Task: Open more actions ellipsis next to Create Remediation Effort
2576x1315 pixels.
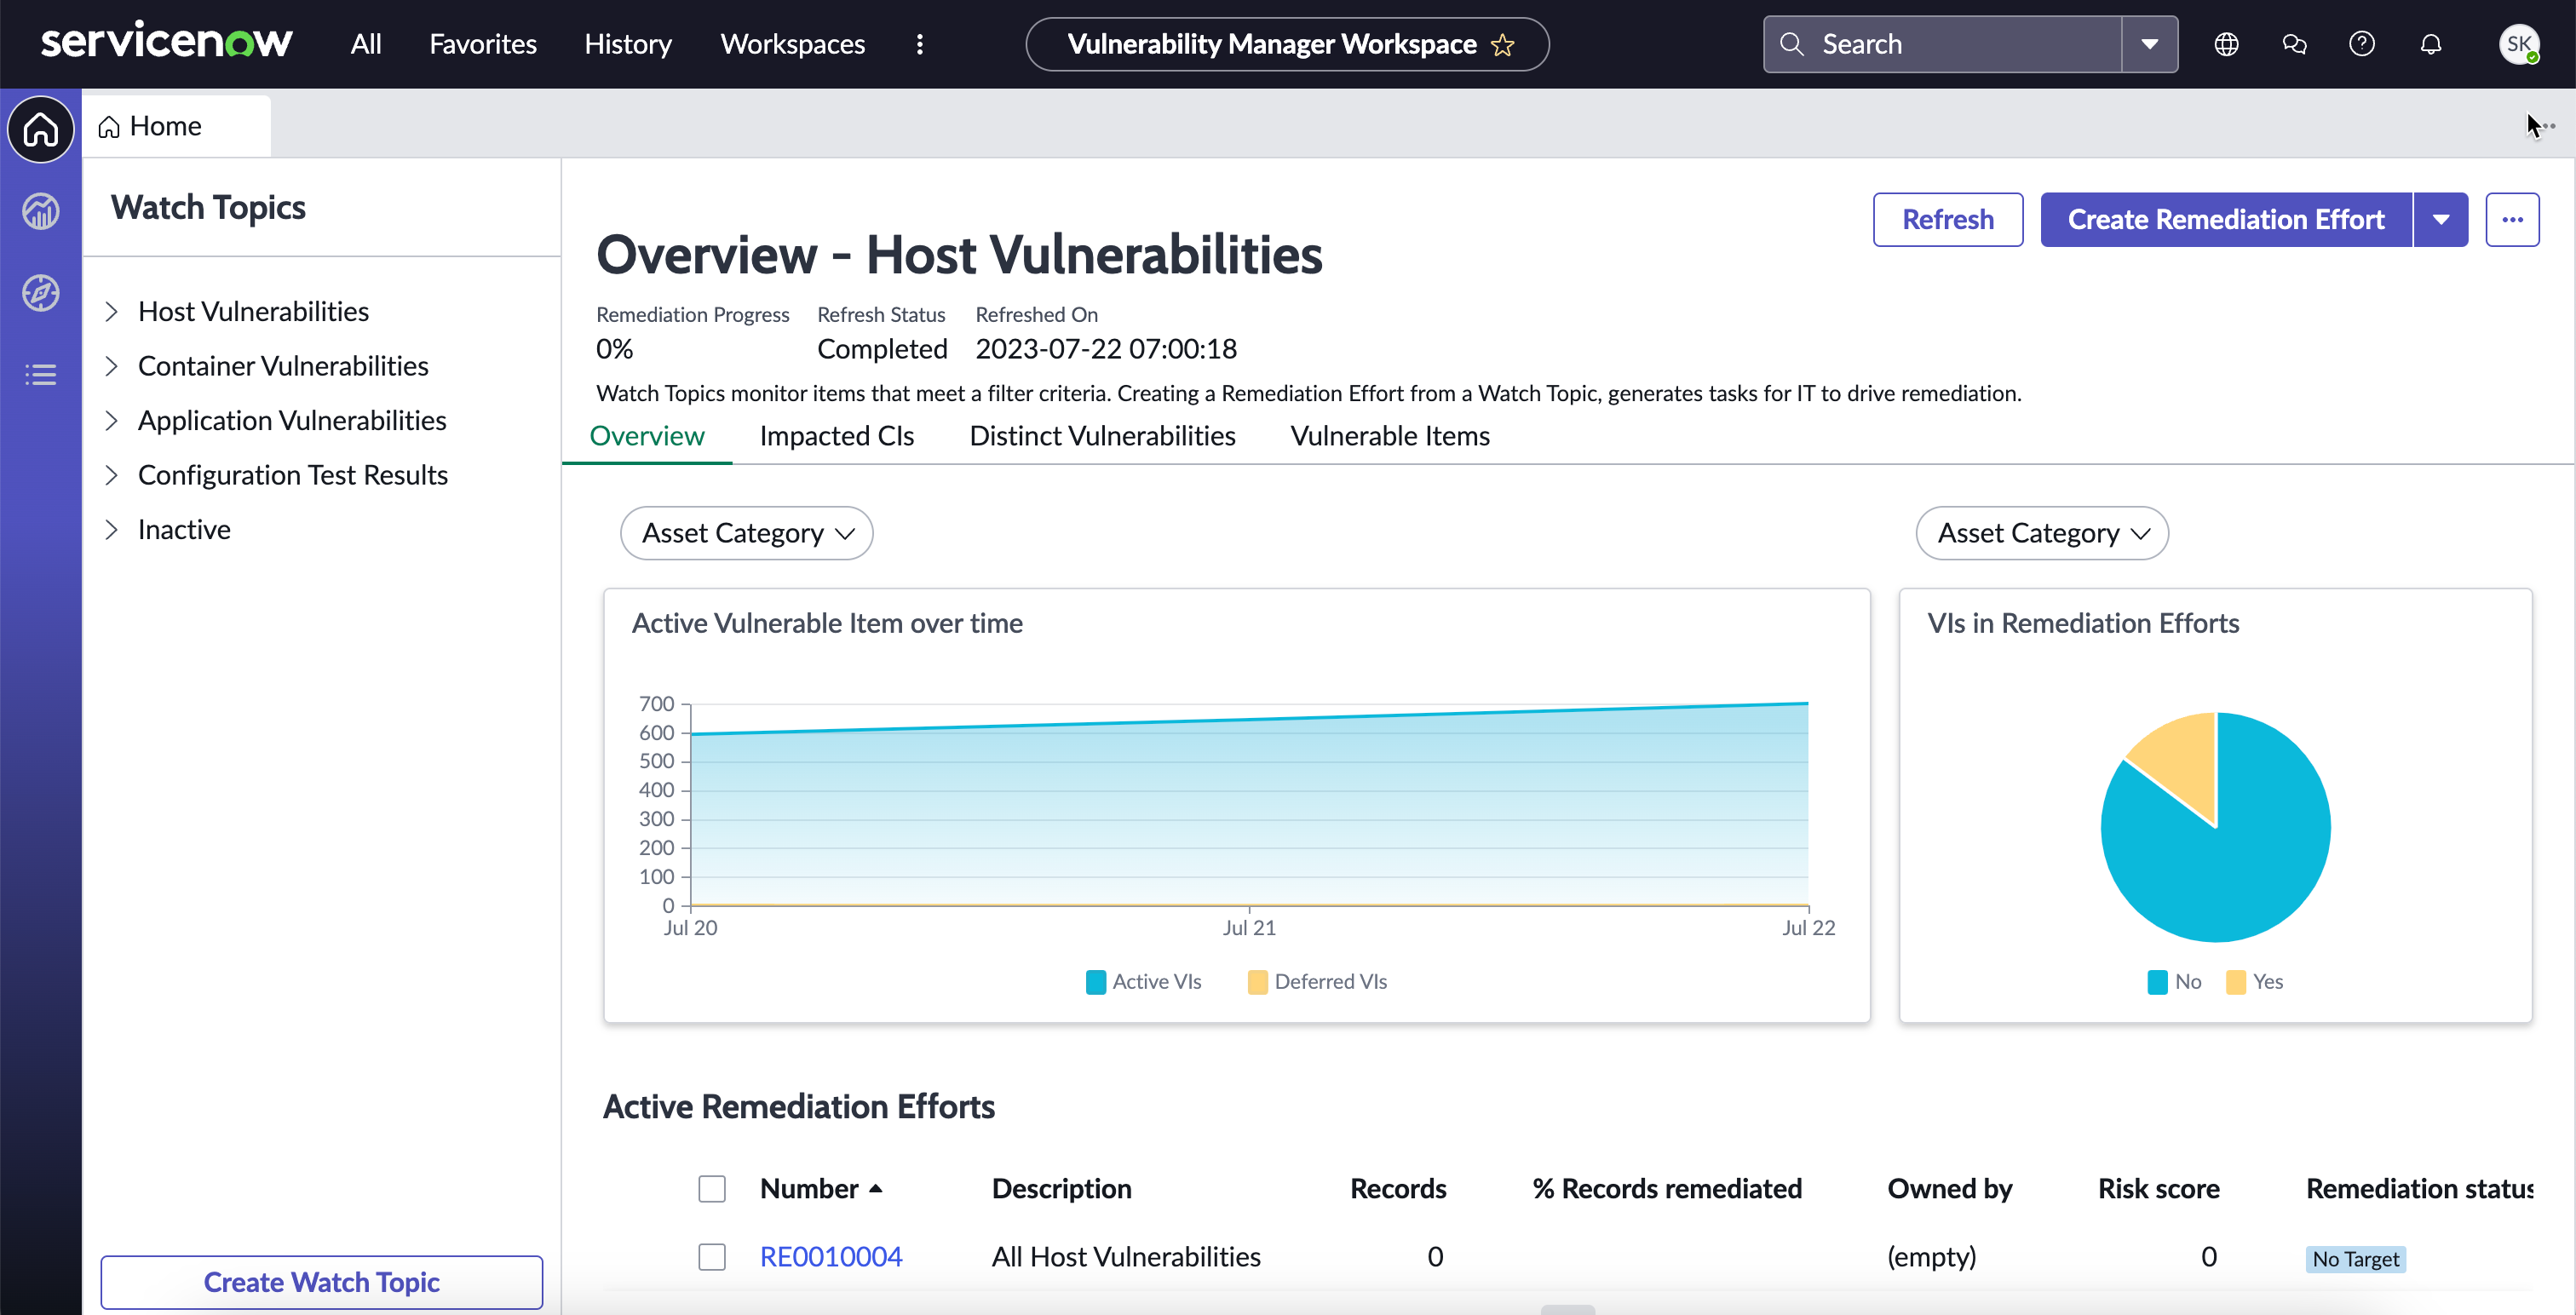Action: click(2512, 219)
